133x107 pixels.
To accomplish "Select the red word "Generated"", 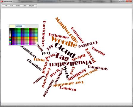I will coord(46,78).
